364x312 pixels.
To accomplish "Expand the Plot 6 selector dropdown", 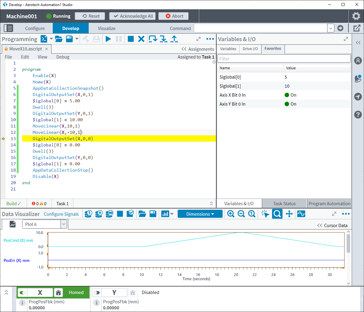I will (x=64, y=224).
